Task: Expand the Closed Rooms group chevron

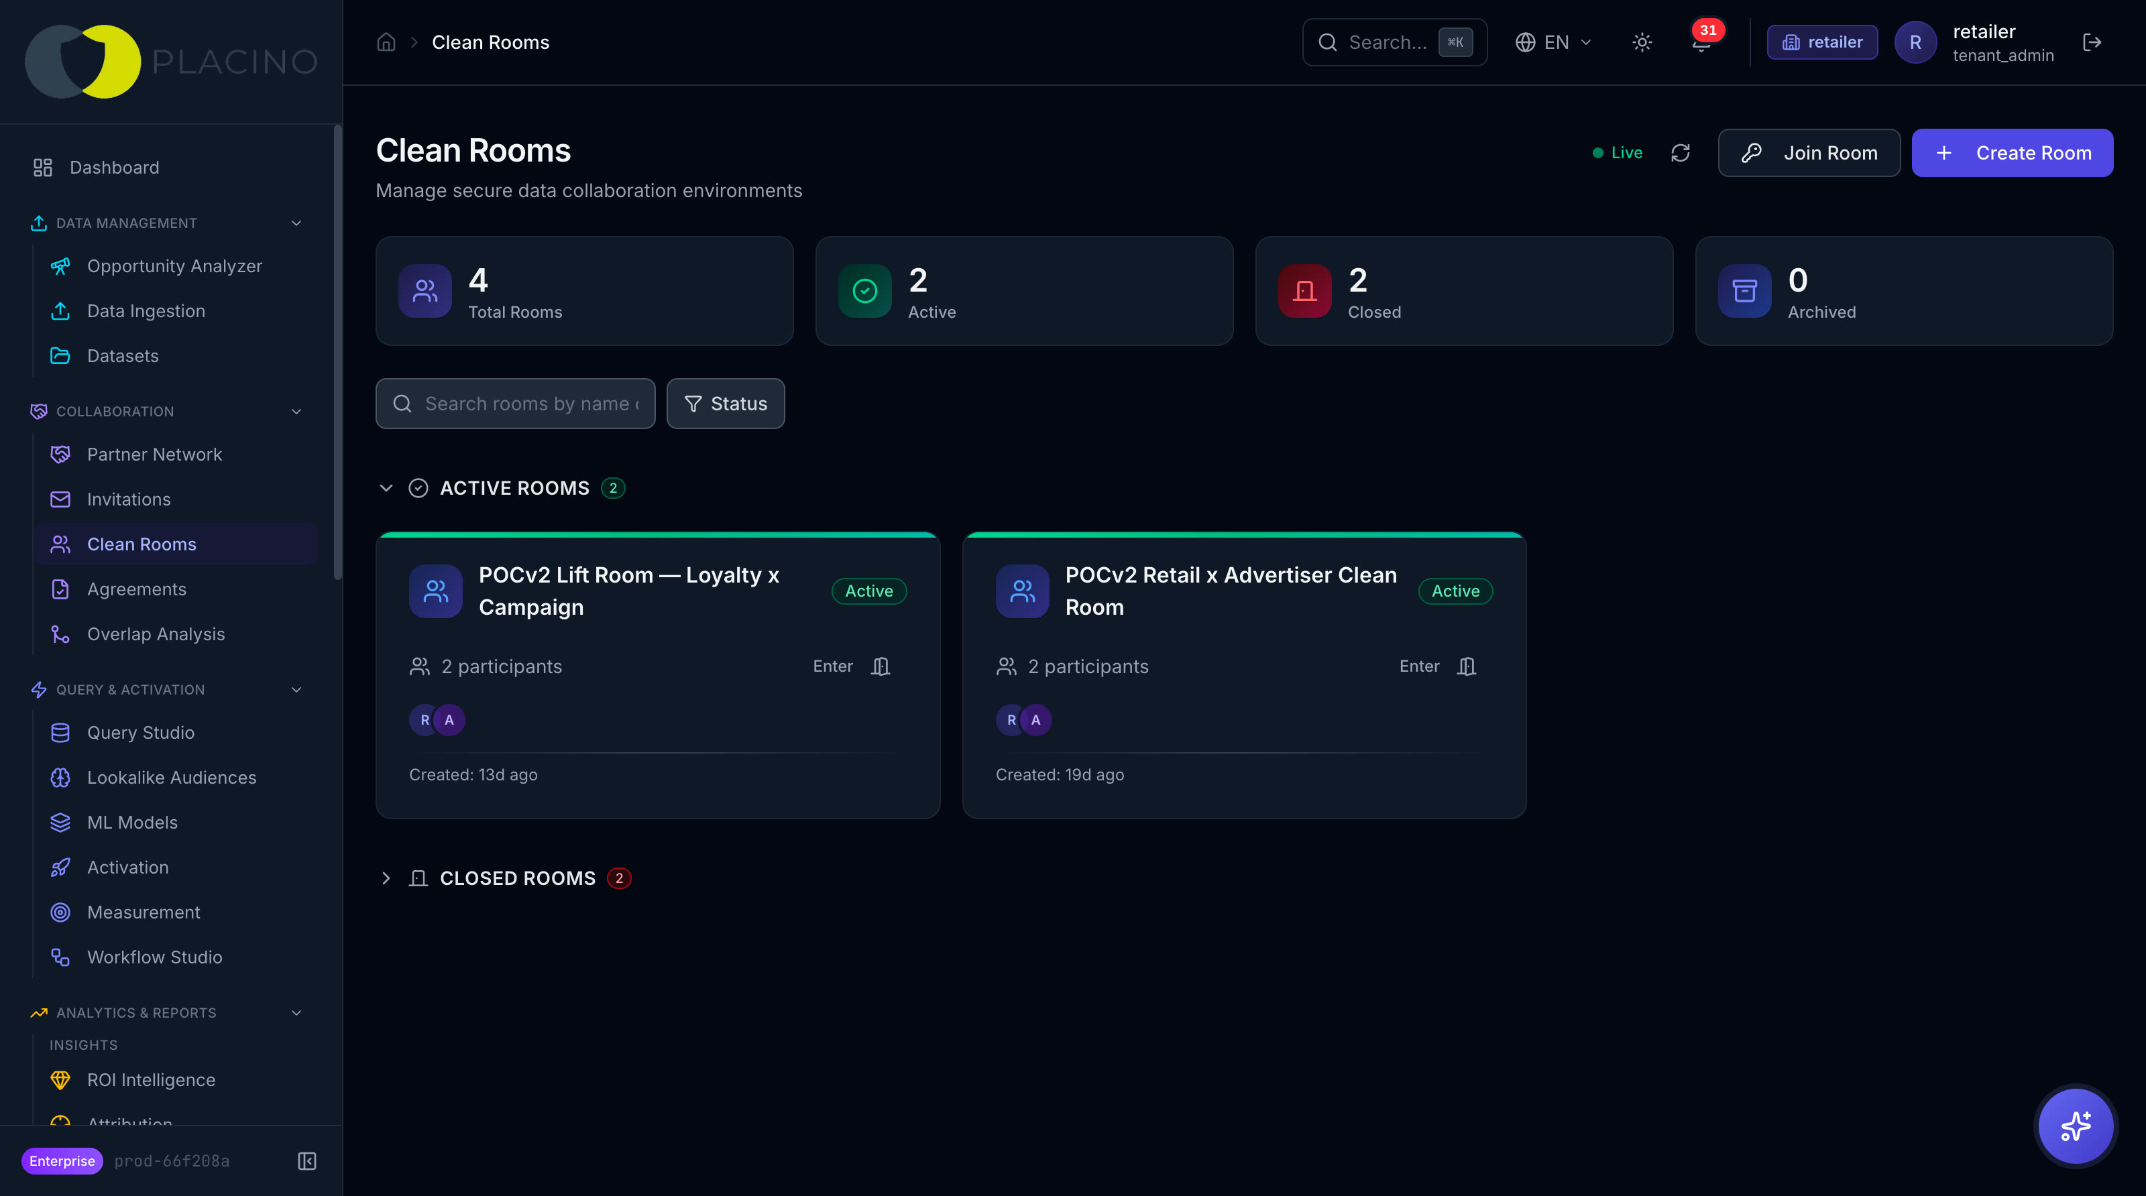Action: tap(386, 878)
